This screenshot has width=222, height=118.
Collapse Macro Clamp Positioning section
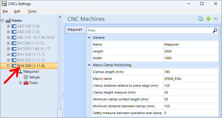[89, 65]
